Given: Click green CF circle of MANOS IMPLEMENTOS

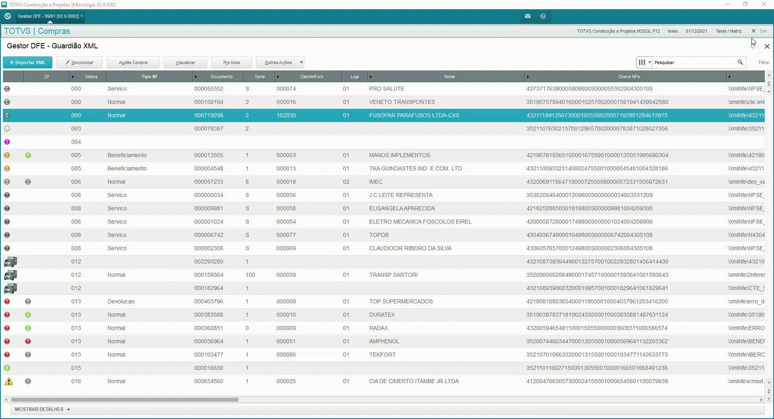Looking at the screenshot, I should pyautogui.click(x=28, y=155).
